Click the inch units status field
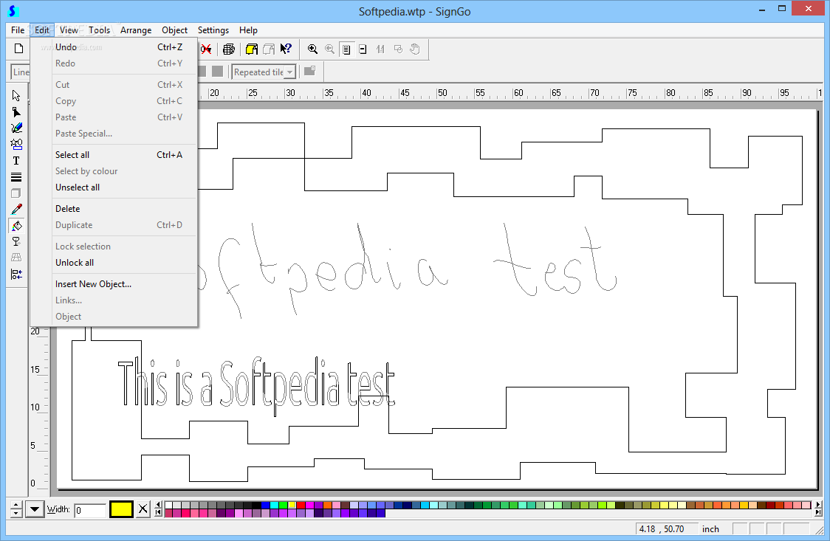The height and width of the screenshot is (541, 830). pos(711,529)
